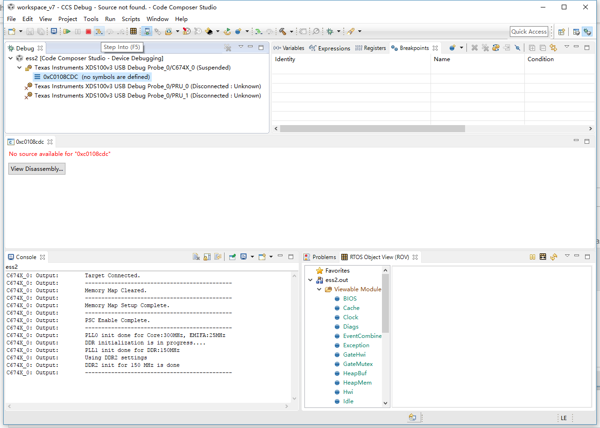Maximize the Console view panel
This screenshot has width=600, height=428.
[291, 257]
